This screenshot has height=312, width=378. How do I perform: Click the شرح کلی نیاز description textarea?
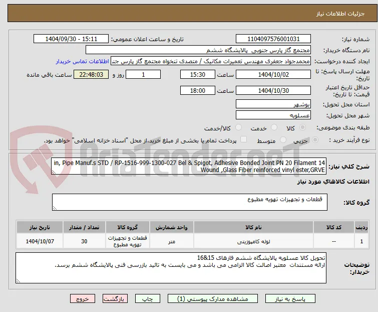click(x=189, y=166)
